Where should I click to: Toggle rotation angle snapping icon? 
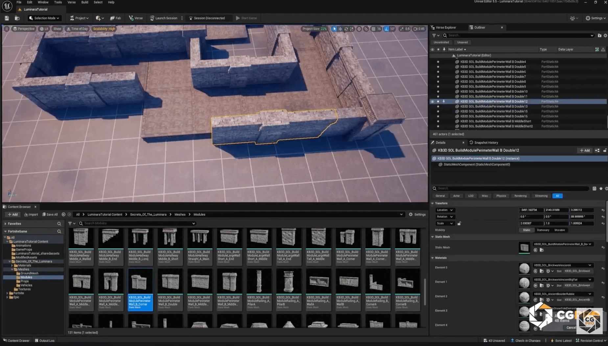point(386,29)
